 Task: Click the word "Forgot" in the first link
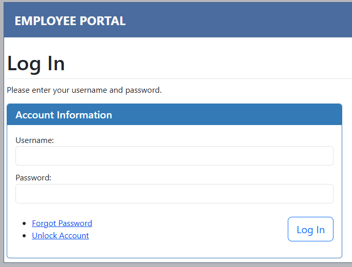pyautogui.click(x=44, y=223)
